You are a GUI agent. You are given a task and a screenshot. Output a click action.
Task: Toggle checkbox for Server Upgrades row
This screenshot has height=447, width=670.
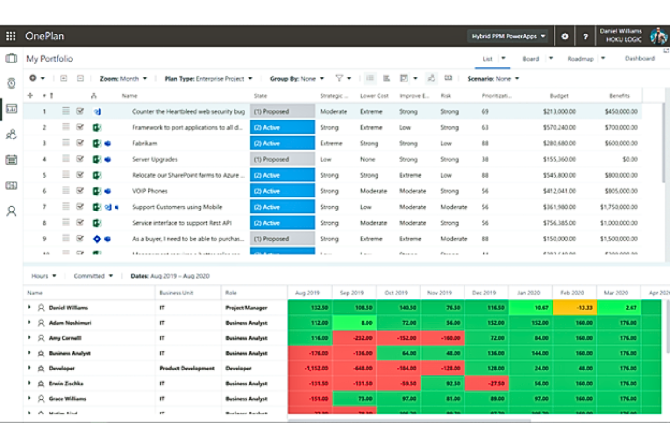[x=80, y=159]
